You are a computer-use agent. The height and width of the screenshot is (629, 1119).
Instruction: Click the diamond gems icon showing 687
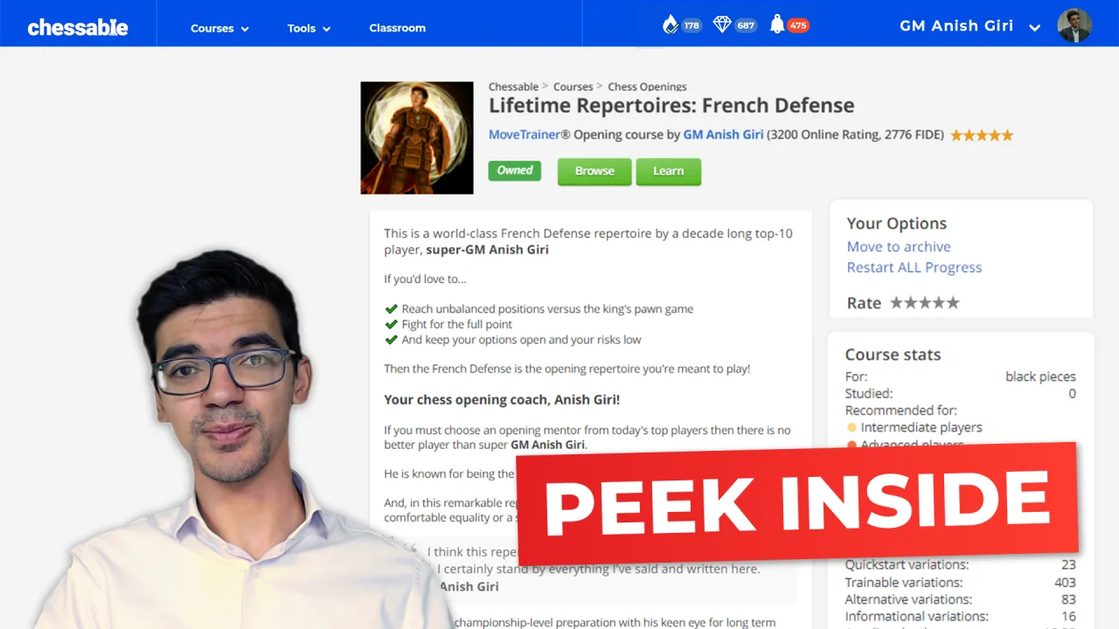(722, 24)
